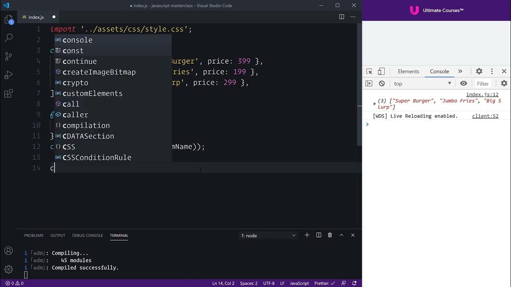Create a live expression with the eye icon
This screenshot has height=287, width=511.
(x=463, y=83)
